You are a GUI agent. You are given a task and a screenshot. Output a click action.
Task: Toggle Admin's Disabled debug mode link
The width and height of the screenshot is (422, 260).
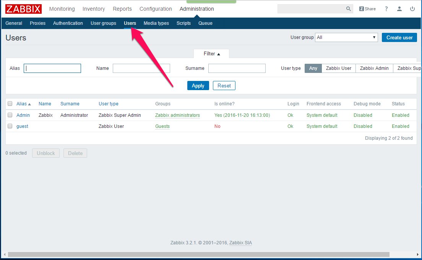click(363, 115)
